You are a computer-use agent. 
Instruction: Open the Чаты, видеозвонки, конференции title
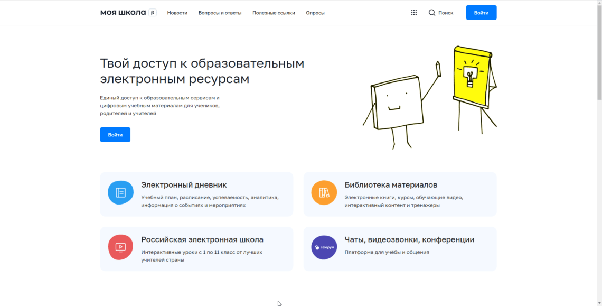pyautogui.click(x=409, y=239)
